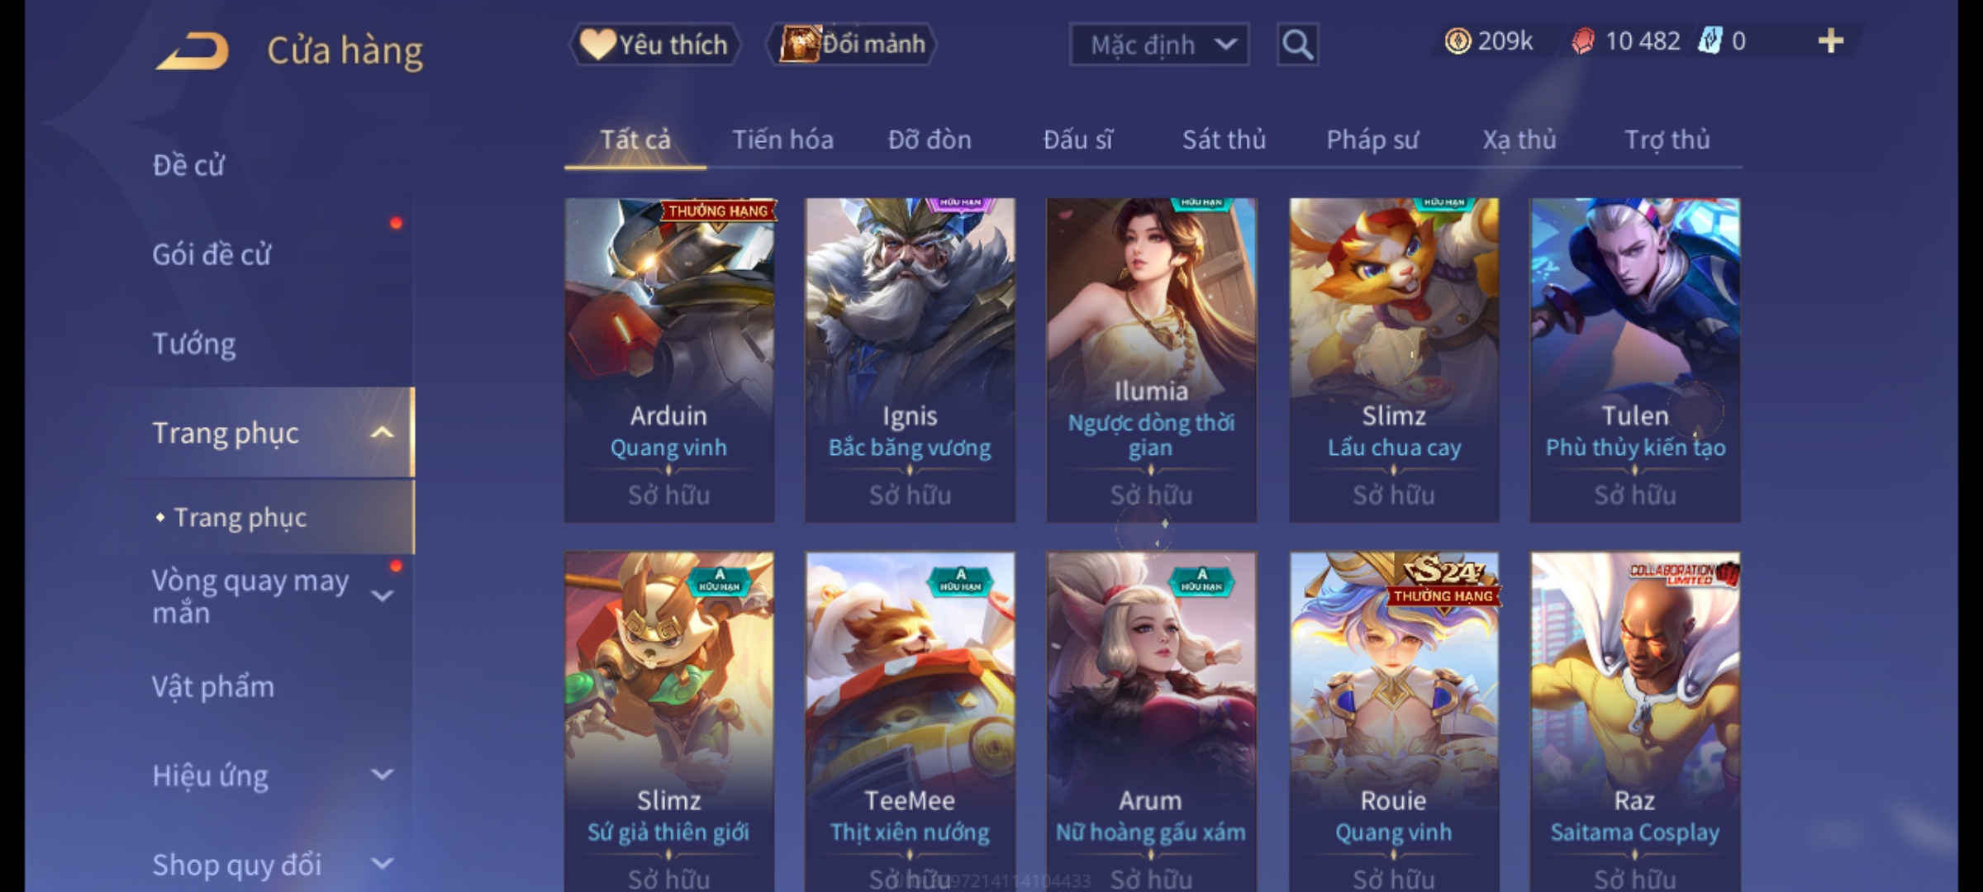Open the Mặc định sort dropdown

click(x=1159, y=45)
